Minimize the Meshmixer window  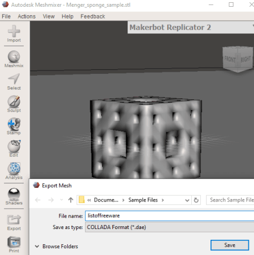coord(211,5)
